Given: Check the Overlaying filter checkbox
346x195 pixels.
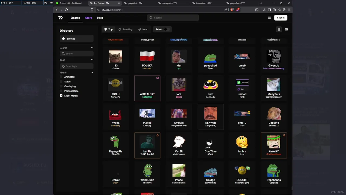Looking at the screenshot, I should [x=61, y=86].
